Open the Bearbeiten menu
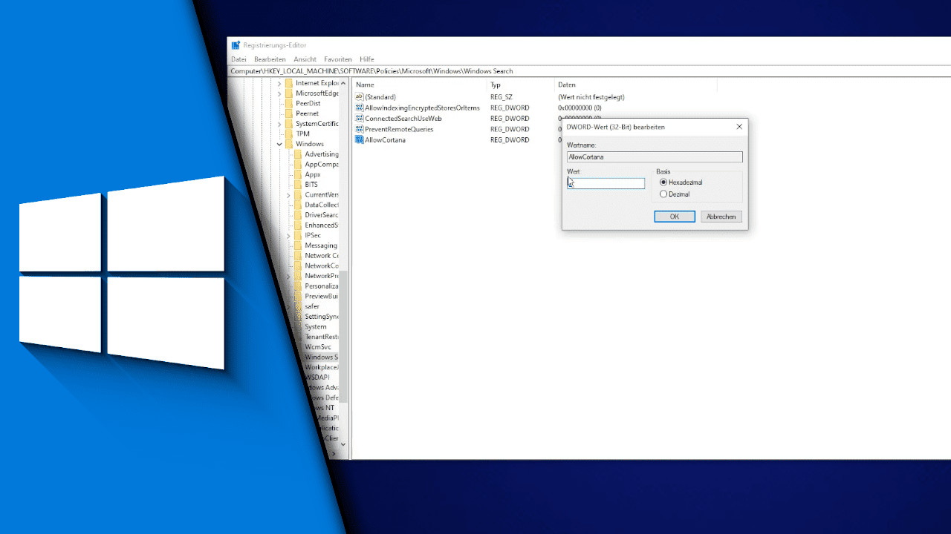This screenshot has width=951, height=534. click(x=270, y=59)
